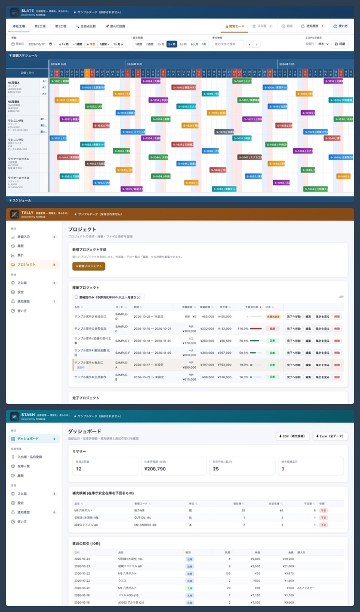The image size is (360, 612).
Task: Open 使い方 in TALLY sidebar
Action: [33, 311]
